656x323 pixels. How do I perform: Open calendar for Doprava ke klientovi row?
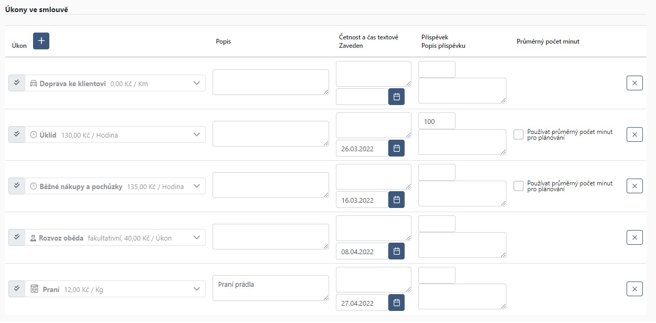(x=396, y=97)
